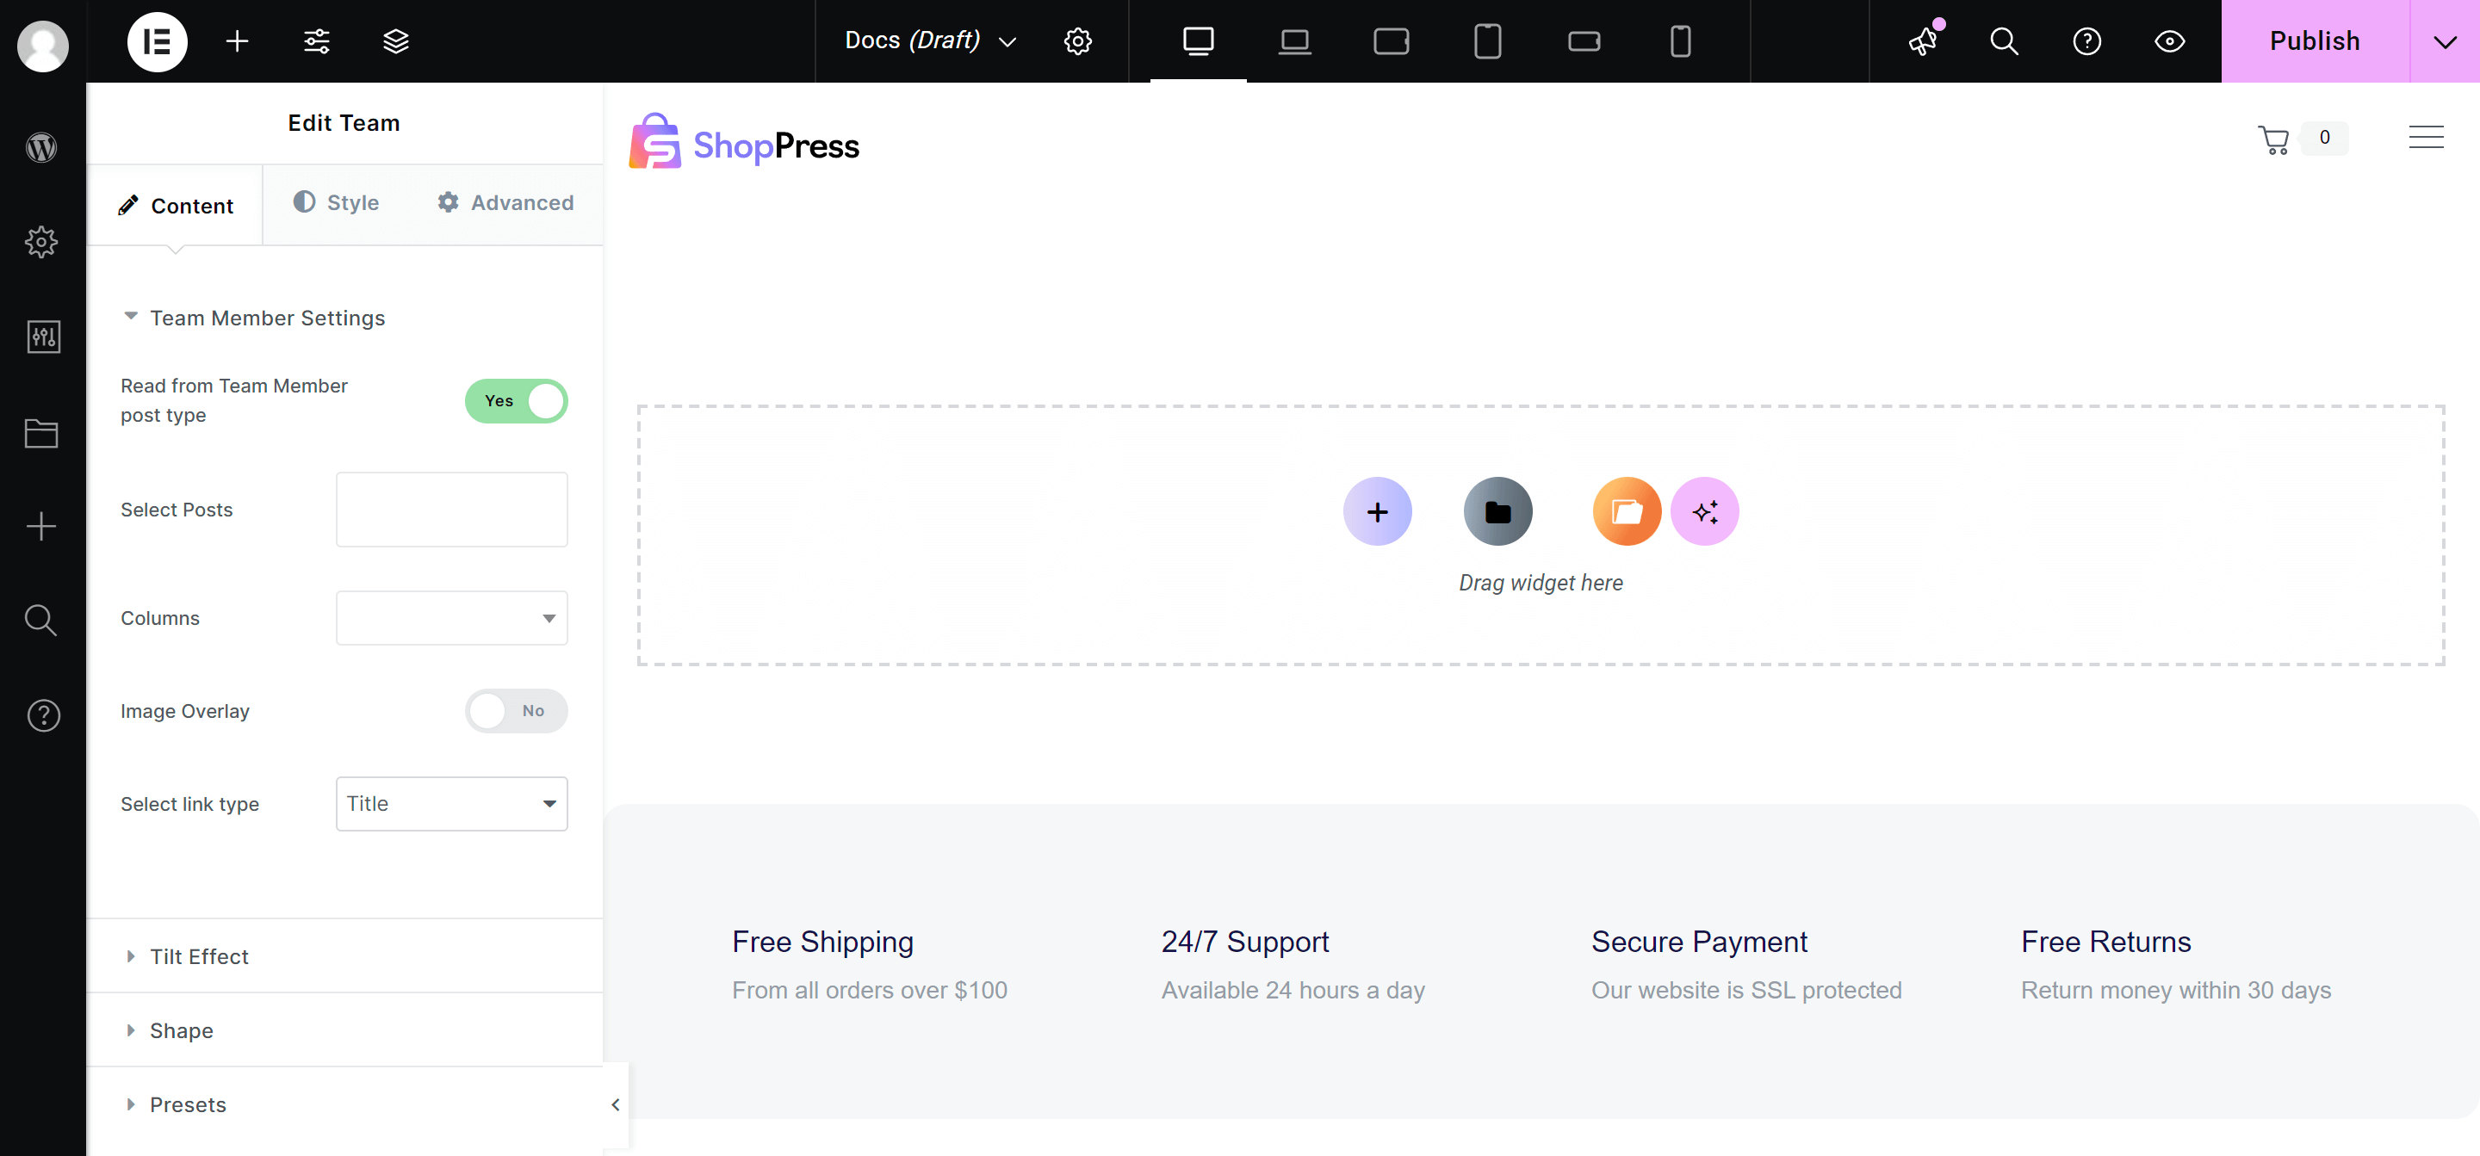2480x1156 pixels.
Task: Click the preview changes eye icon
Action: click(x=2169, y=41)
